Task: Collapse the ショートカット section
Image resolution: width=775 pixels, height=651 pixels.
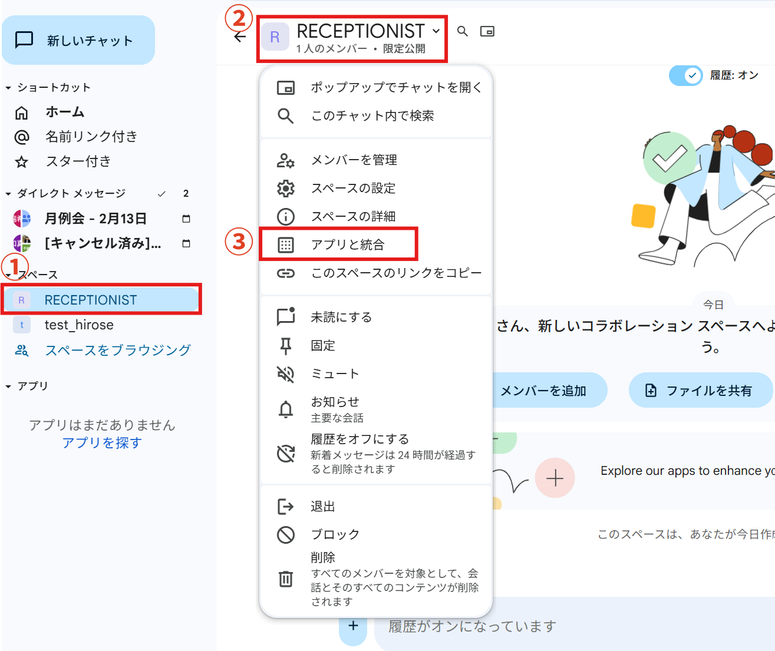Action: pos(8,88)
